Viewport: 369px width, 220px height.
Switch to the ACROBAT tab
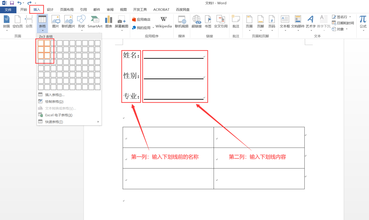click(161, 10)
